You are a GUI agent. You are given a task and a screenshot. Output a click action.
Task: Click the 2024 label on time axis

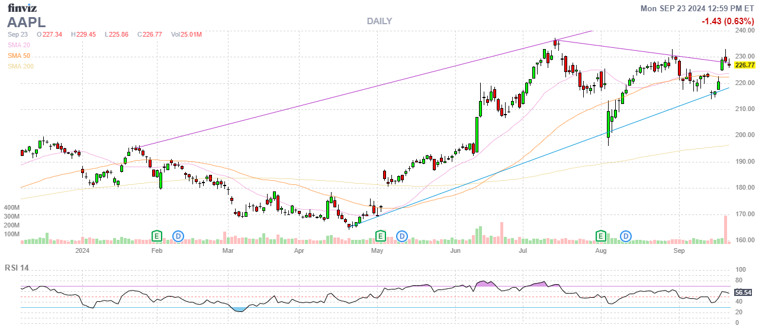(82, 251)
